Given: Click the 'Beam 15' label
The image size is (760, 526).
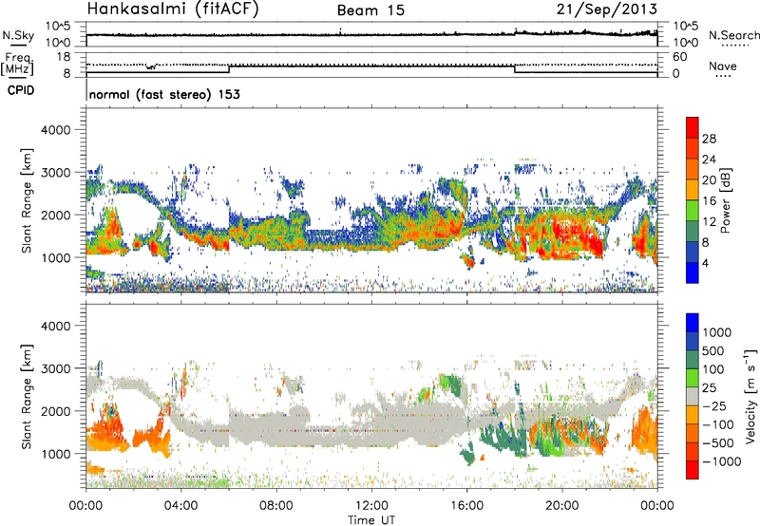Looking at the screenshot, I should pyautogui.click(x=370, y=10).
